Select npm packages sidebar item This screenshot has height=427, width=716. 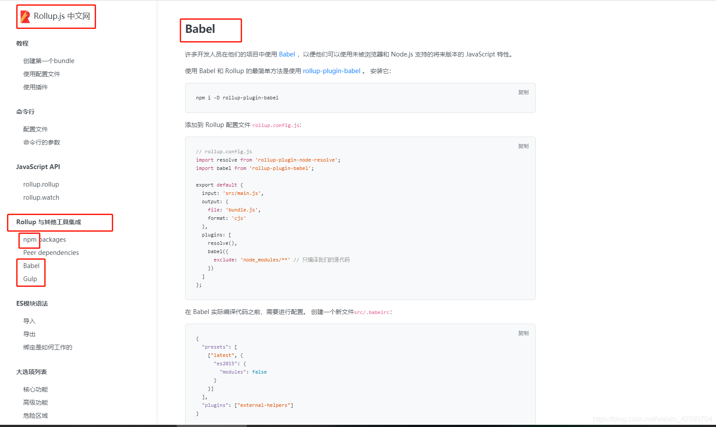click(x=45, y=240)
